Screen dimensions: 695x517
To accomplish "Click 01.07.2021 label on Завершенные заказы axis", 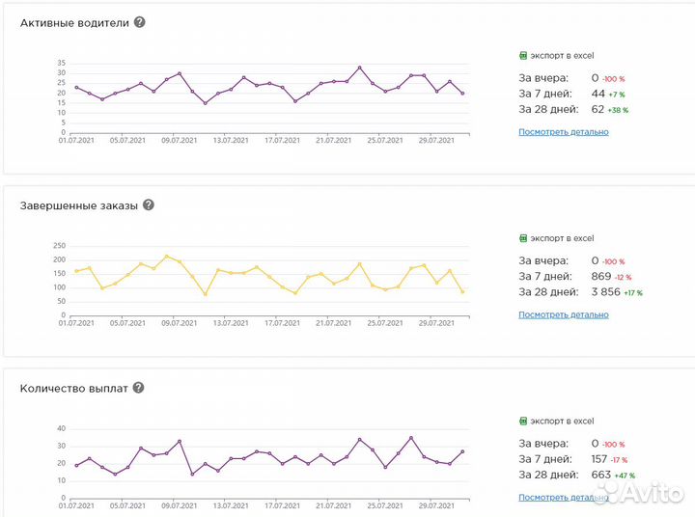I will click(x=76, y=323).
